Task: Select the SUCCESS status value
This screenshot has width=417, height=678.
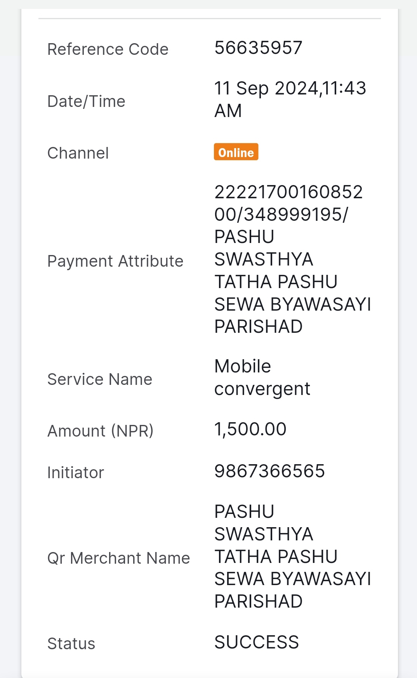Action: (257, 642)
